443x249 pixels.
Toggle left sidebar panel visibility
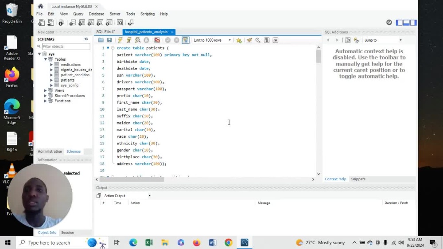[x=399, y=23]
